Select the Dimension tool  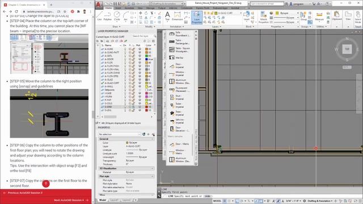click(x=177, y=16)
